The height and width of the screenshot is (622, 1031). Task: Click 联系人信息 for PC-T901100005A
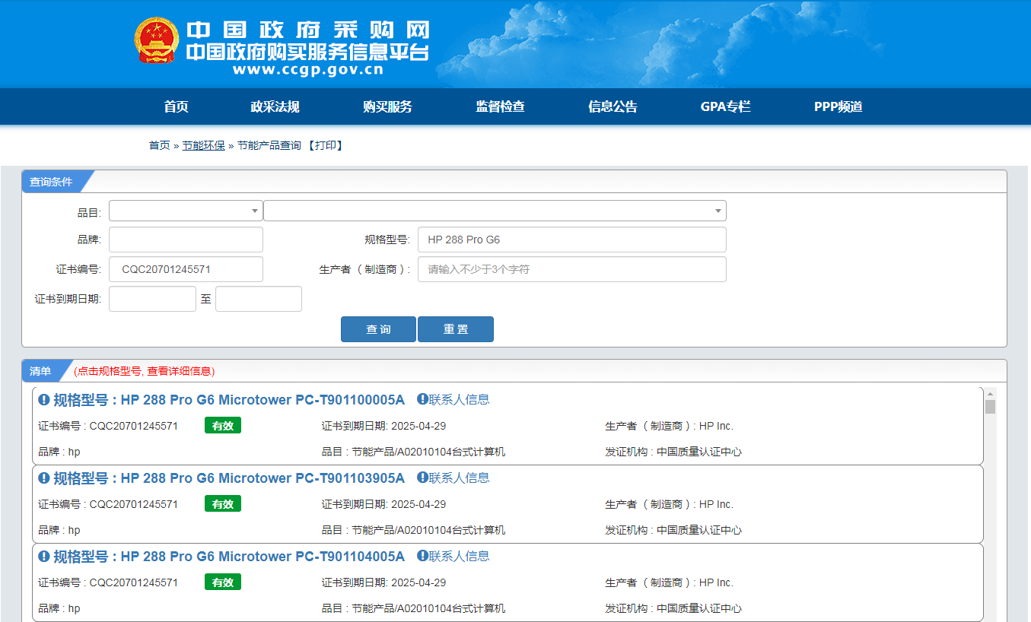coord(459,399)
